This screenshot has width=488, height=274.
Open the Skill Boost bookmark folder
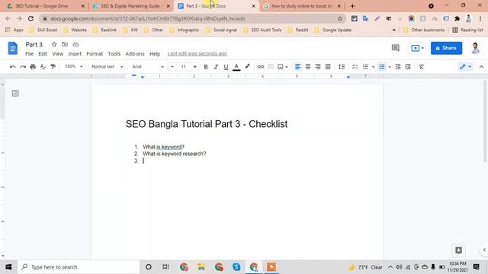(43, 30)
